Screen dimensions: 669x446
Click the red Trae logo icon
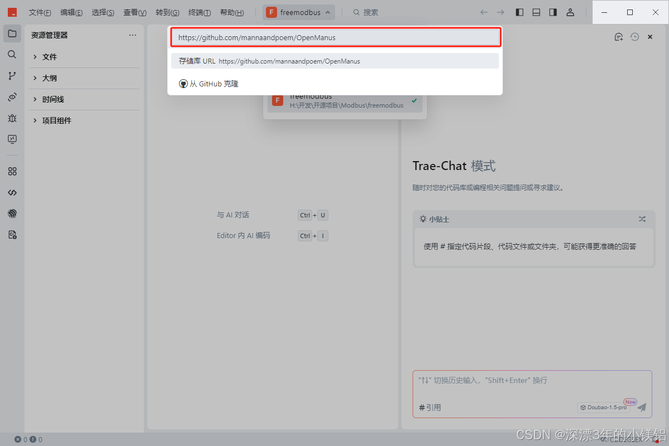12,12
